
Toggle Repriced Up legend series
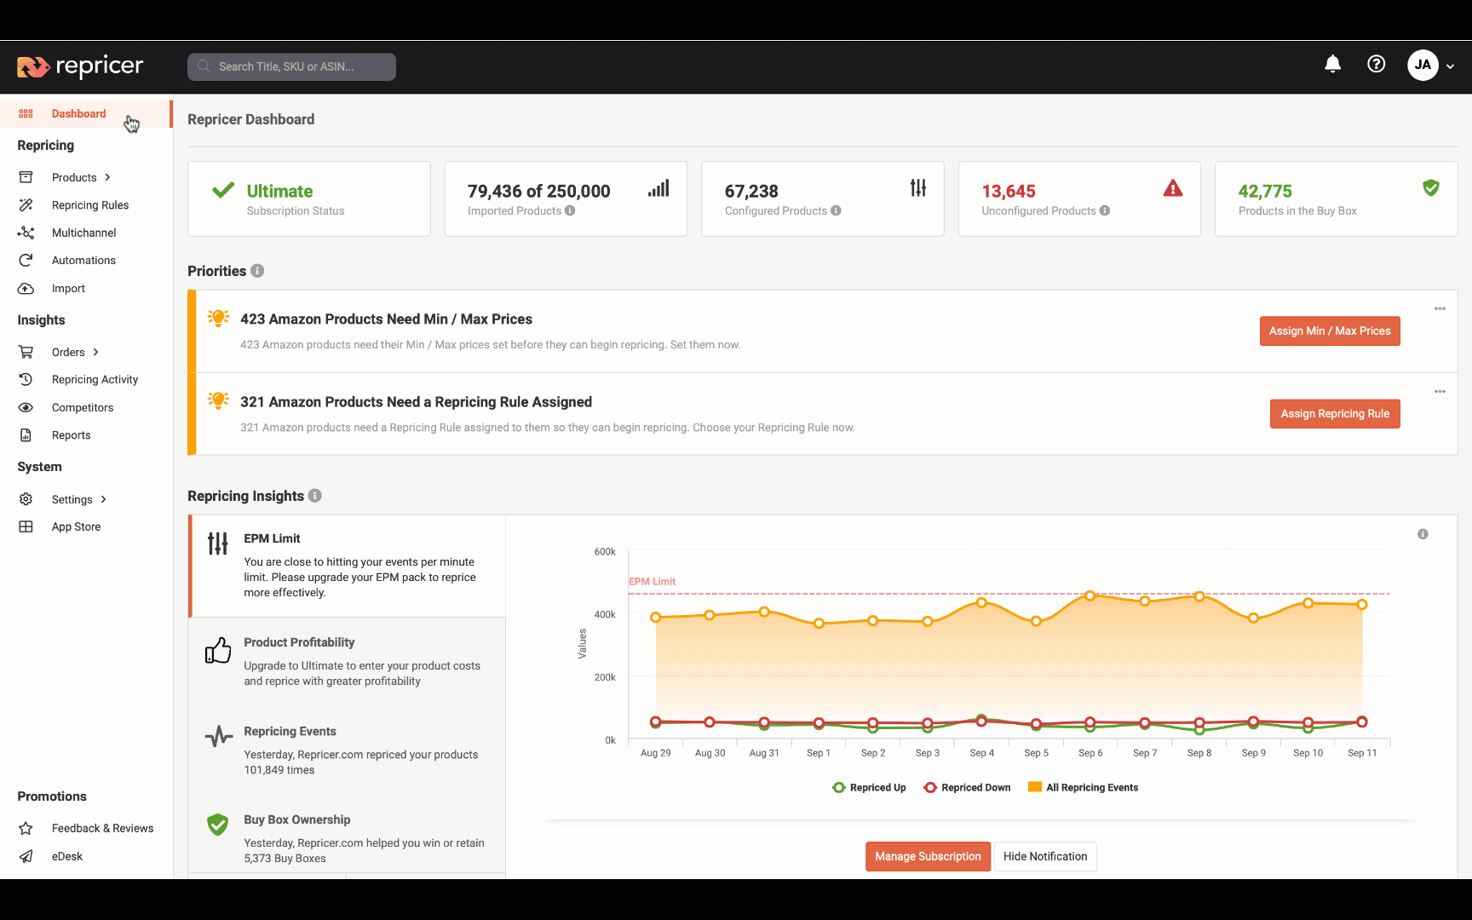[869, 788]
